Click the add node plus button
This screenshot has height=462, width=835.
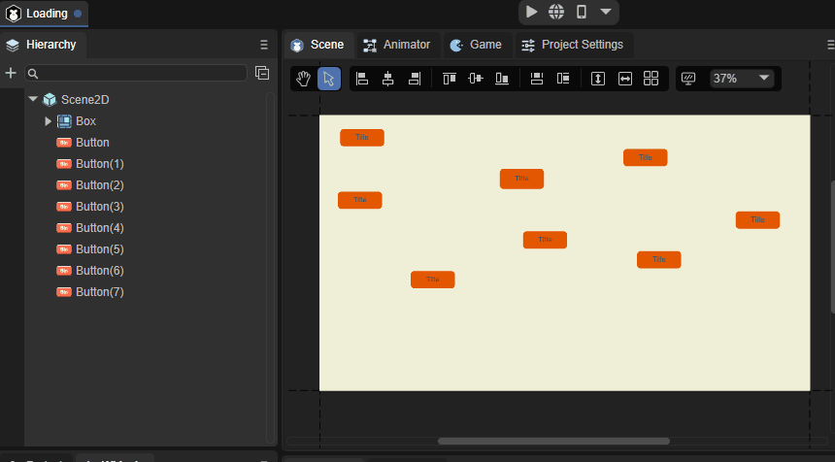click(11, 73)
